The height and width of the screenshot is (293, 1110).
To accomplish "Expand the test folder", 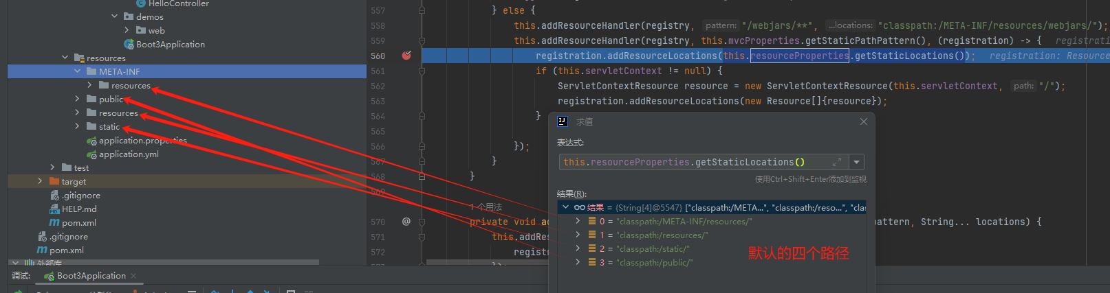I will (52, 167).
